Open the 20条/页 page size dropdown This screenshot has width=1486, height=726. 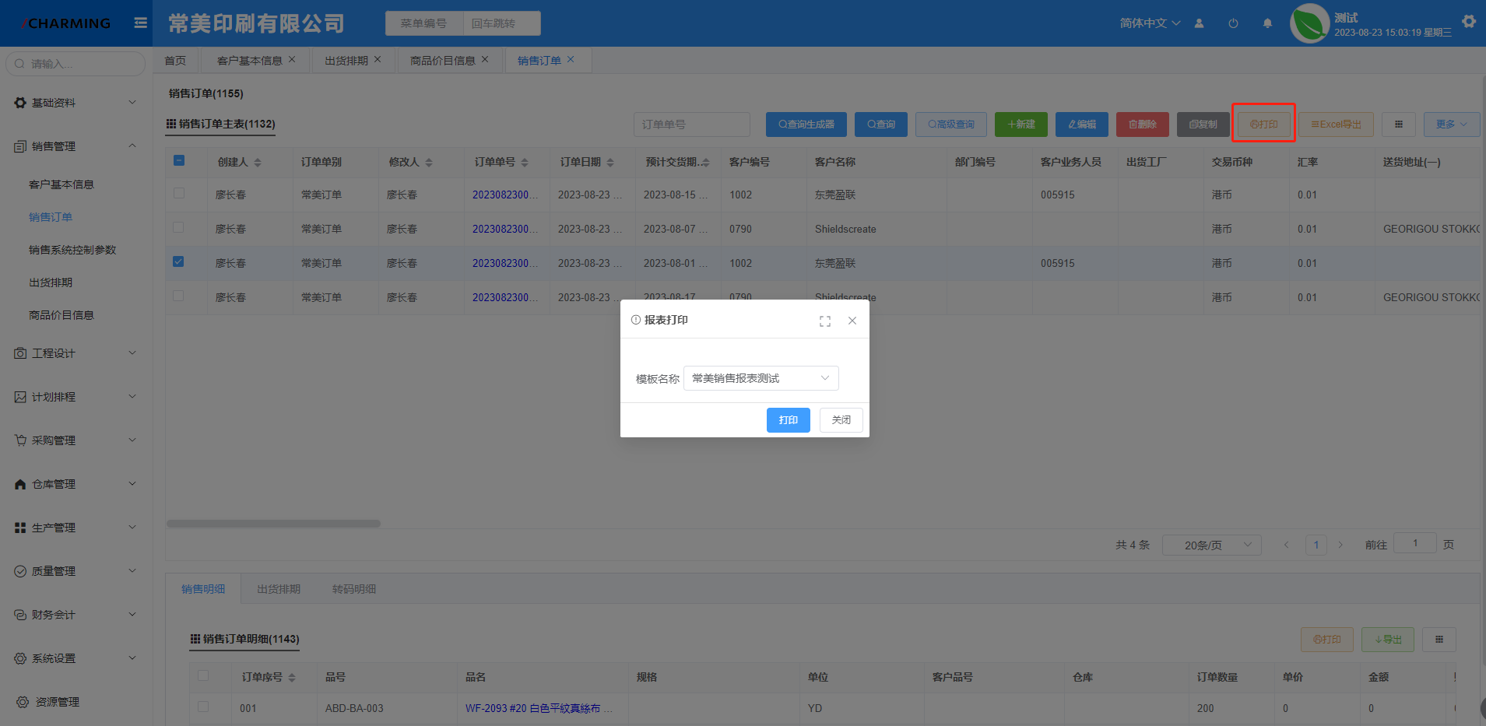(1211, 545)
